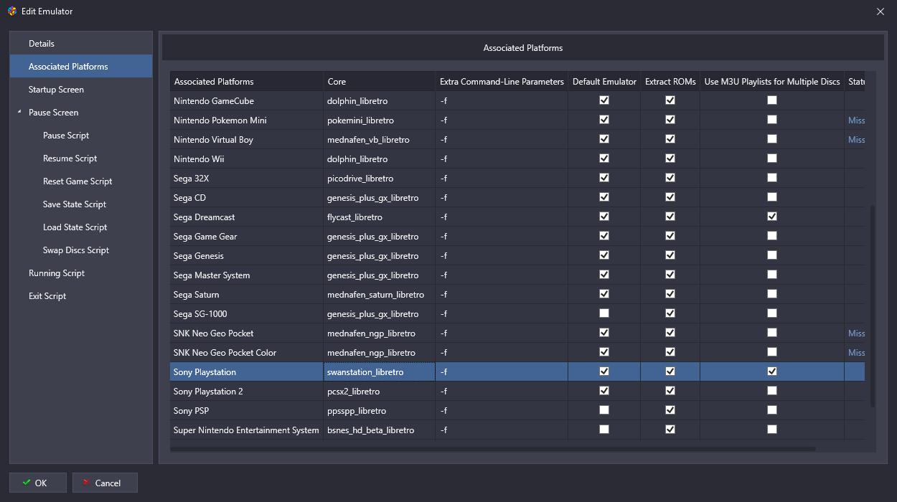This screenshot has height=502, width=897.
Task: Click the LaunchBox app icon in title bar
Action: (x=11, y=11)
